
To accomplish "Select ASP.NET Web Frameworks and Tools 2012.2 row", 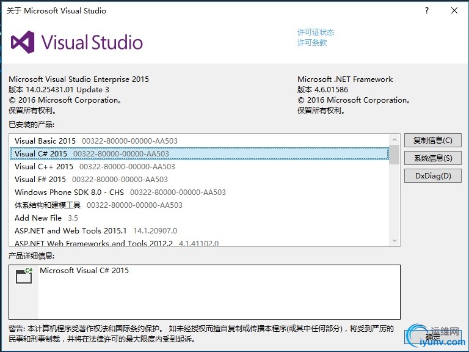I will (199, 243).
